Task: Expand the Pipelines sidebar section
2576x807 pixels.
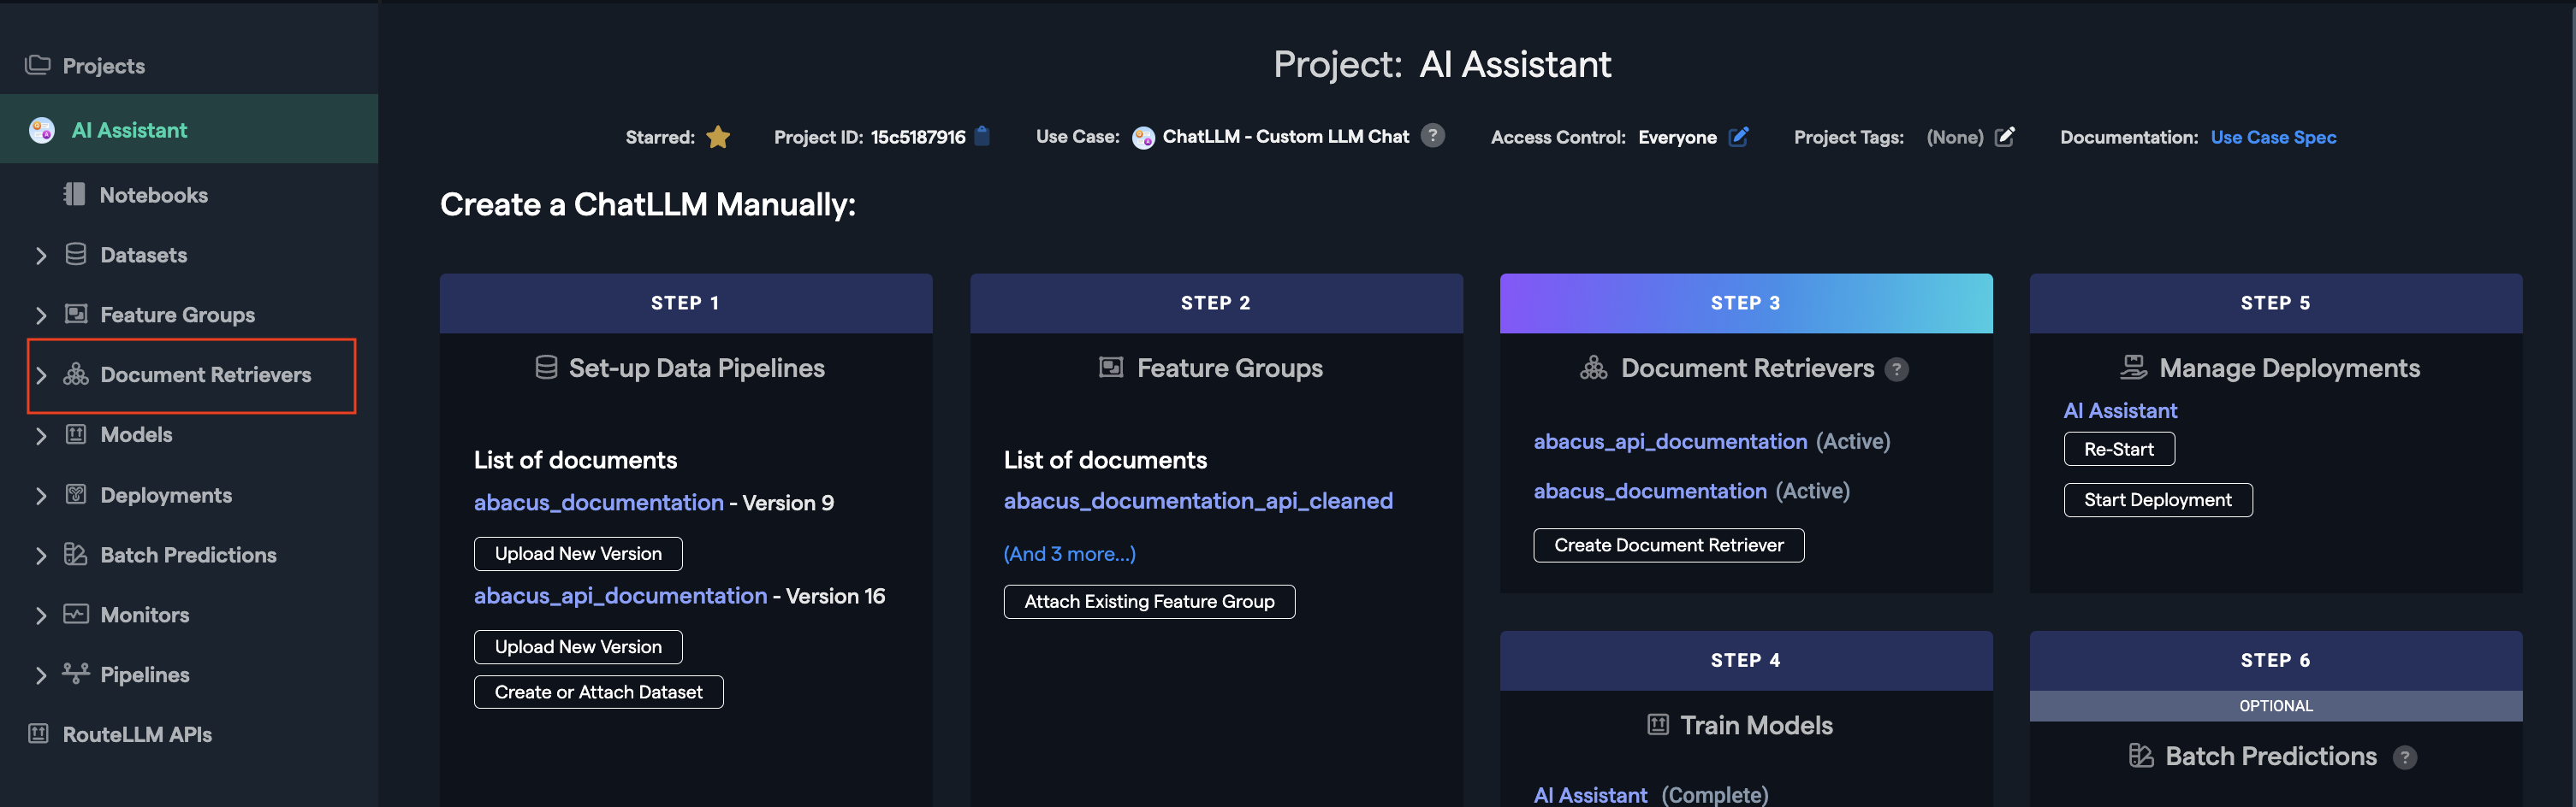Action: click(x=41, y=675)
